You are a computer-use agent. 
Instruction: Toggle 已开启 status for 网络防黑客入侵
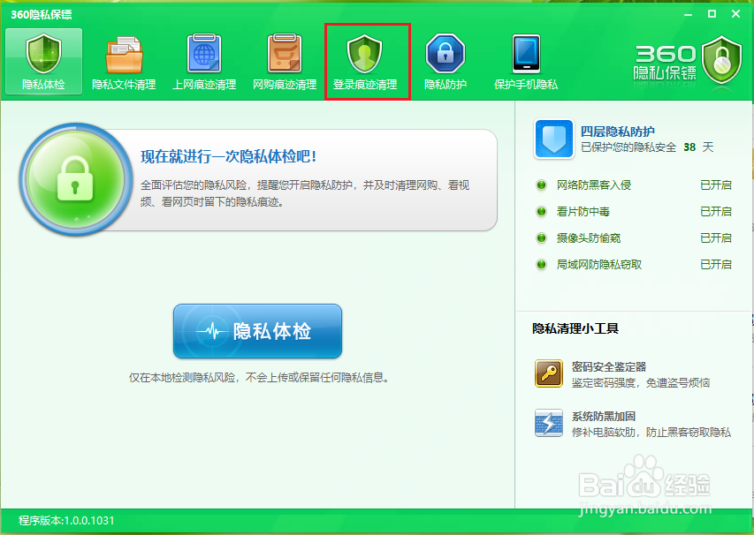tap(716, 185)
